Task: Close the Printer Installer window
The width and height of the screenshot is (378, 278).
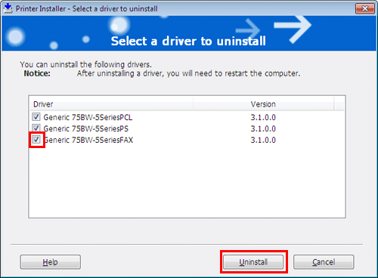Action: tap(364, 8)
